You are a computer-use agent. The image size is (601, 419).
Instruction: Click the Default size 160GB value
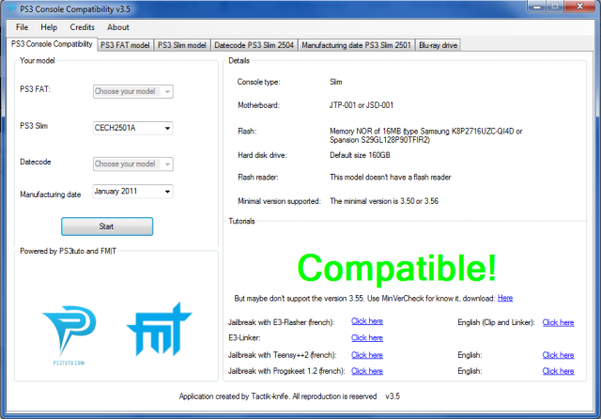(360, 155)
